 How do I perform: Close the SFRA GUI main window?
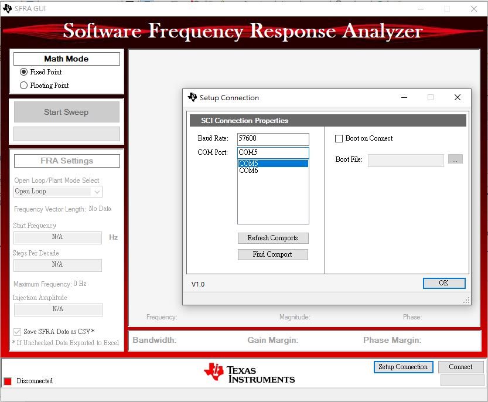474,9
